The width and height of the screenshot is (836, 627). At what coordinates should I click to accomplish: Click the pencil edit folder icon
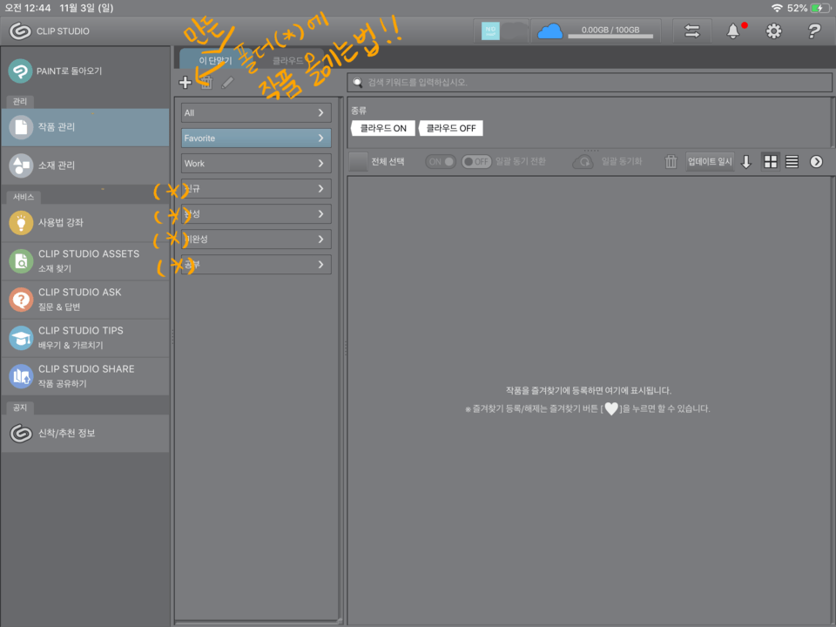click(x=227, y=83)
